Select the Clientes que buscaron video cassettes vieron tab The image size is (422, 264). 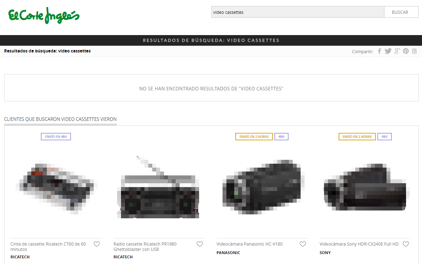[x=60, y=119]
